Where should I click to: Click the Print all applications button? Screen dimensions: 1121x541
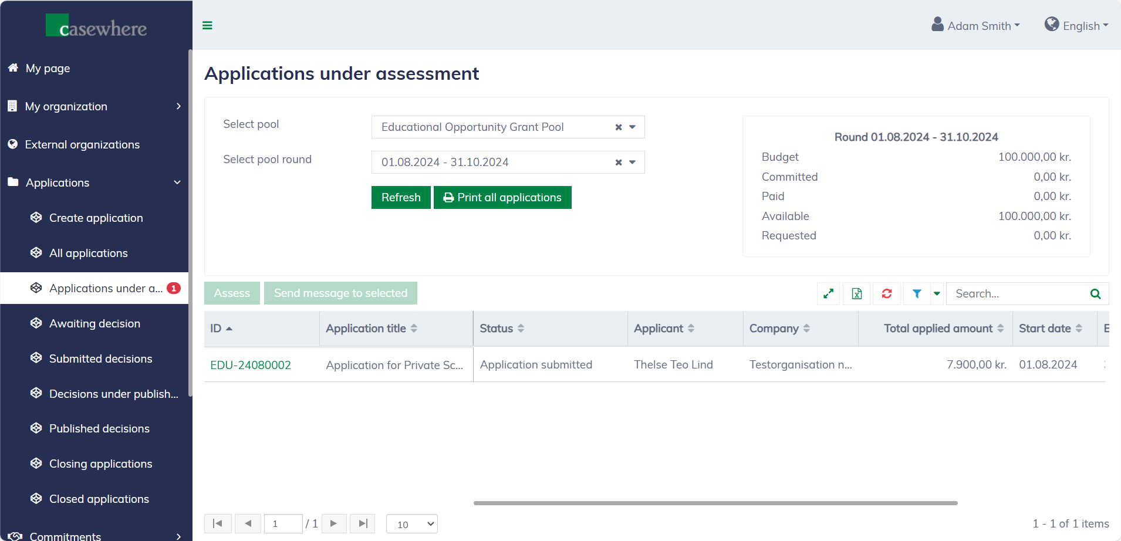click(x=502, y=198)
